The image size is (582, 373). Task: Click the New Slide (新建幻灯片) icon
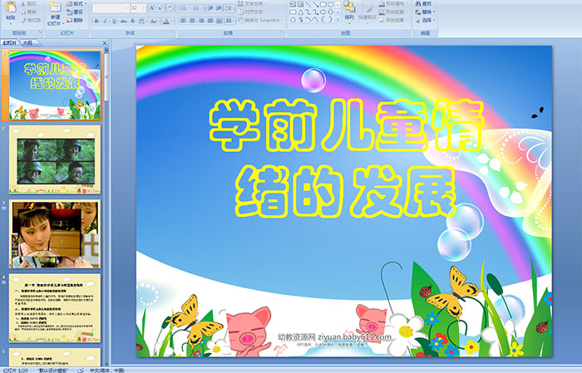56,7
